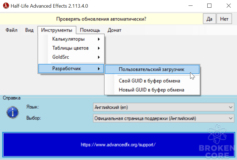Choose Свой GUID в буфер обмена
The width and height of the screenshot is (237, 160).
[x=152, y=81]
